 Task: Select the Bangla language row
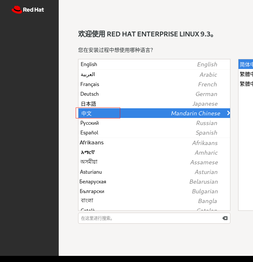[x=154, y=201]
